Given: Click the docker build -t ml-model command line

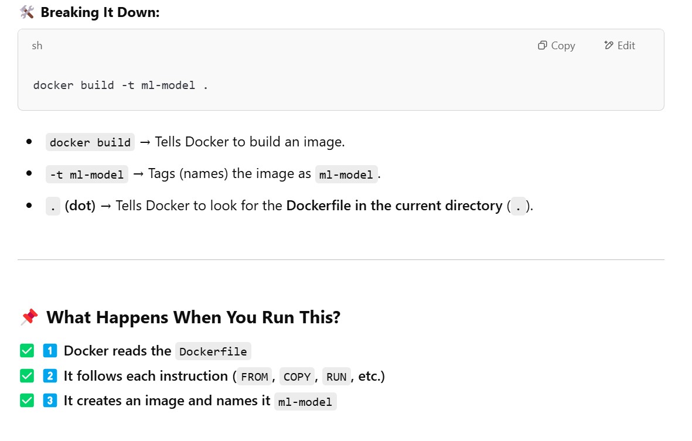Looking at the screenshot, I should pyautogui.click(x=121, y=85).
